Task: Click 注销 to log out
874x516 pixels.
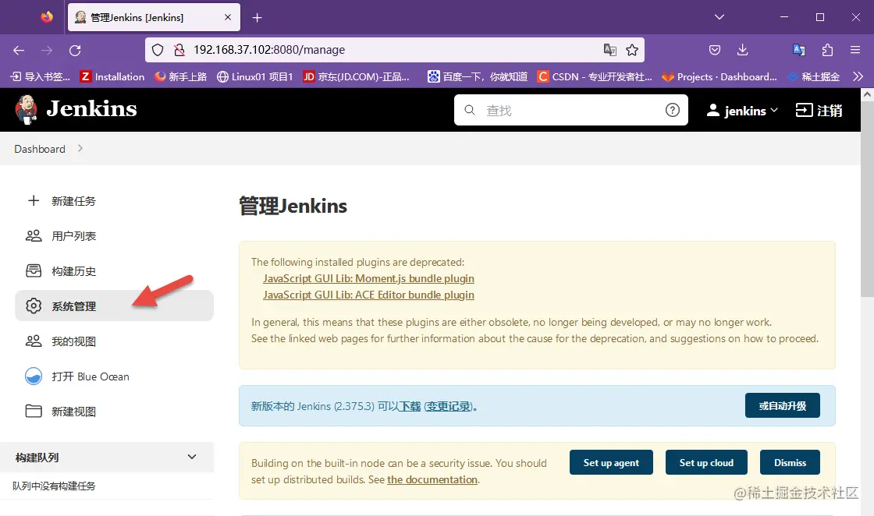Action: [819, 110]
